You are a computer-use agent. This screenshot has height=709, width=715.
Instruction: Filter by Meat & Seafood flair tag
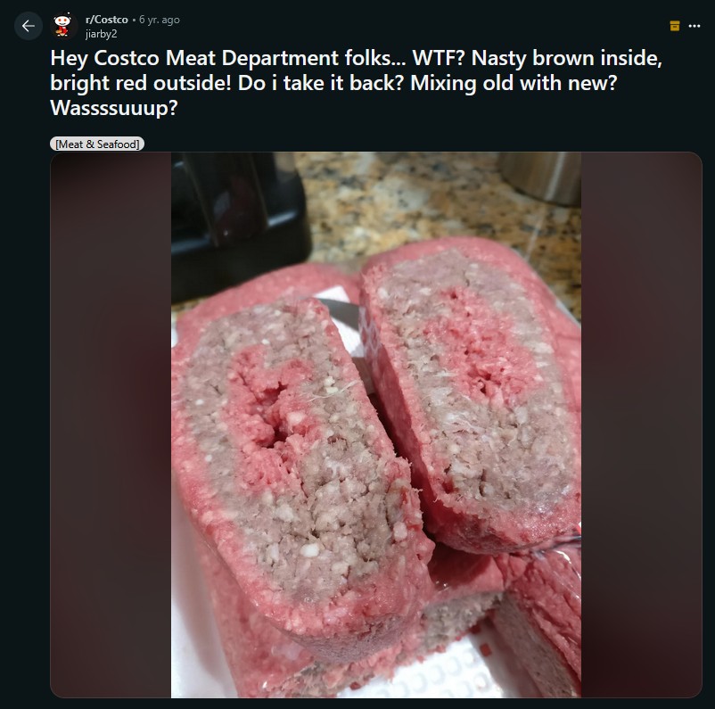tap(97, 144)
